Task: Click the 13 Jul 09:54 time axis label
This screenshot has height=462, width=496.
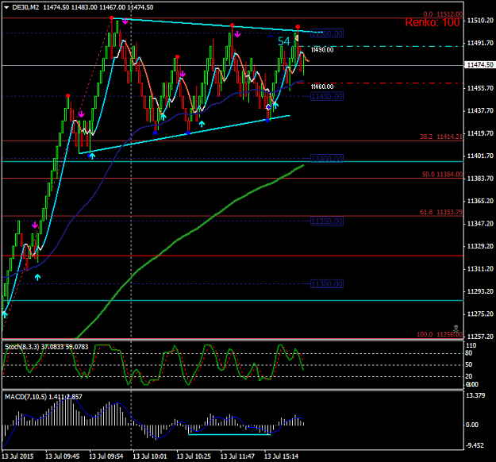Action: 106,456
